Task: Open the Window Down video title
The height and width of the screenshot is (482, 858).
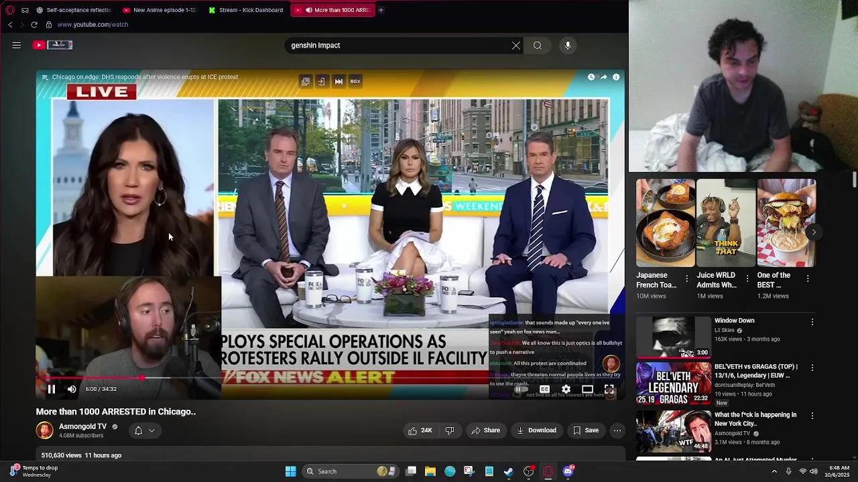Action: pyautogui.click(x=735, y=321)
